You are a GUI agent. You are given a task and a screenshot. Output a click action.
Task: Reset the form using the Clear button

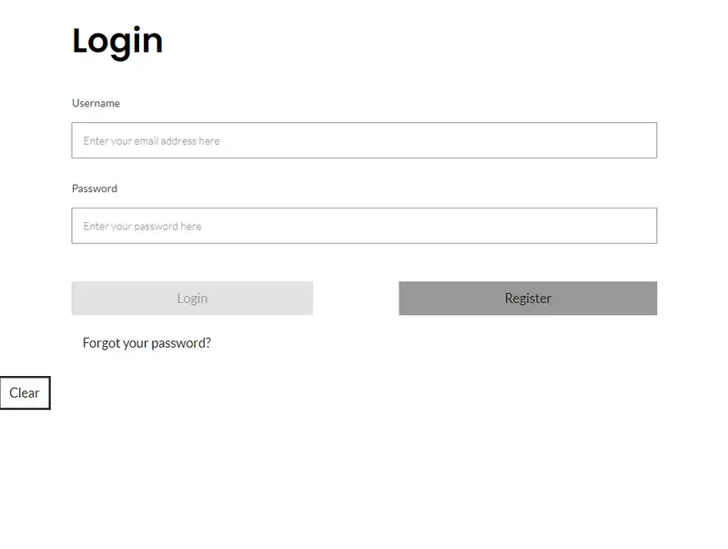[x=25, y=393]
